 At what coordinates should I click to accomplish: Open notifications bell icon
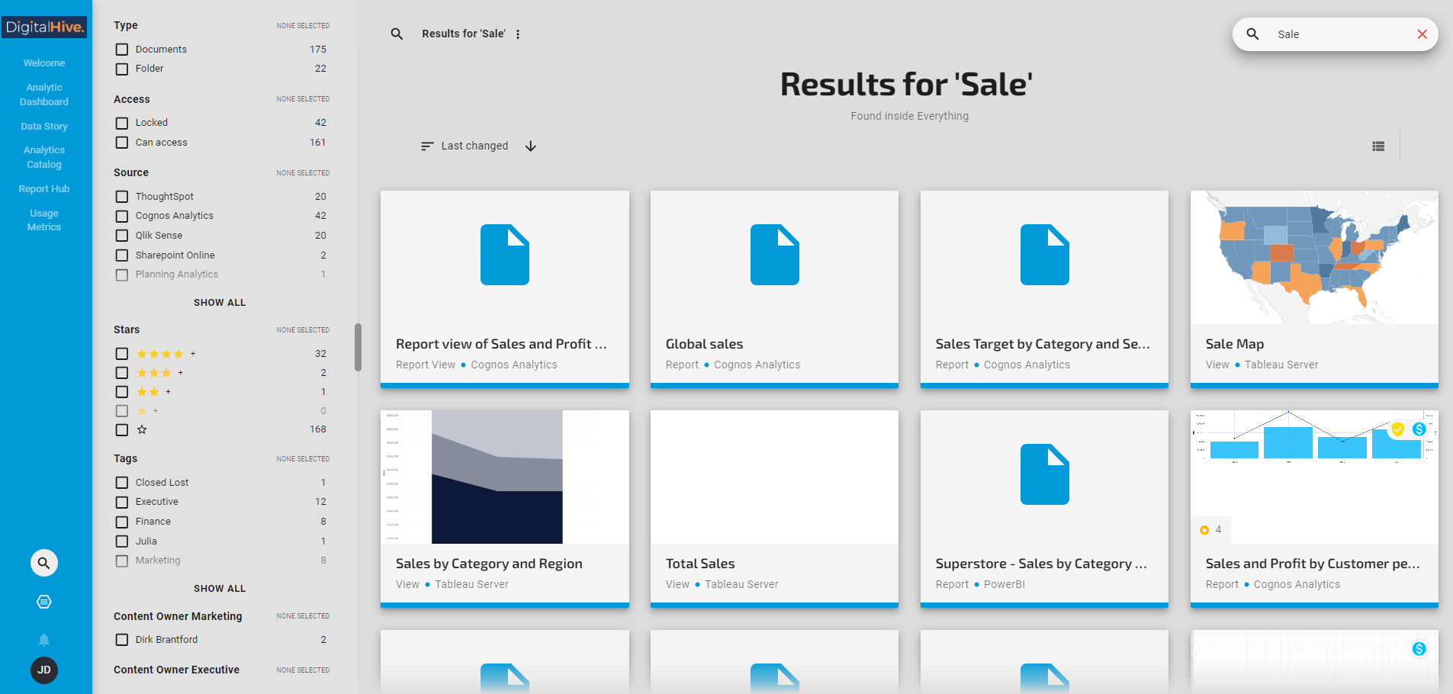(44, 639)
